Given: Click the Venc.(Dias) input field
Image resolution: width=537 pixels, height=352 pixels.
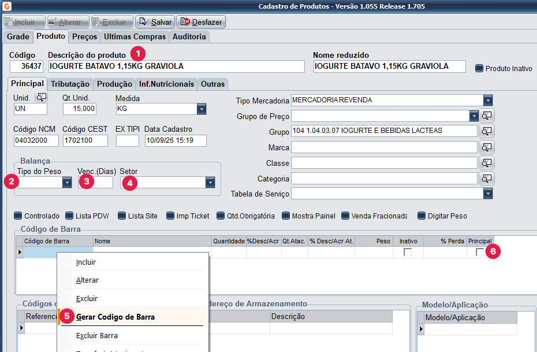Looking at the screenshot, I should pos(95,183).
